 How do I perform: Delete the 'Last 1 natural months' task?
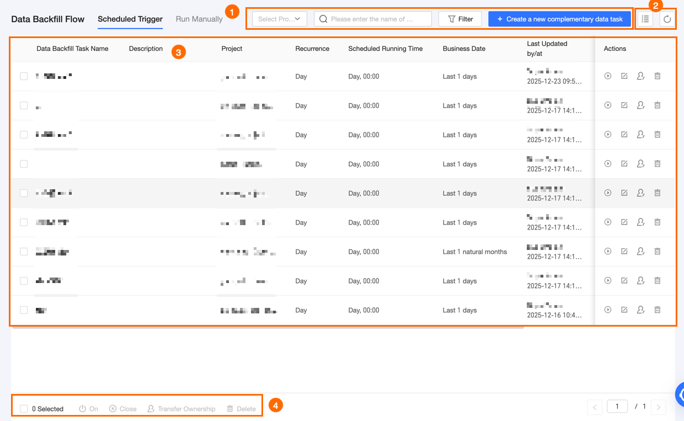coord(658,252)
